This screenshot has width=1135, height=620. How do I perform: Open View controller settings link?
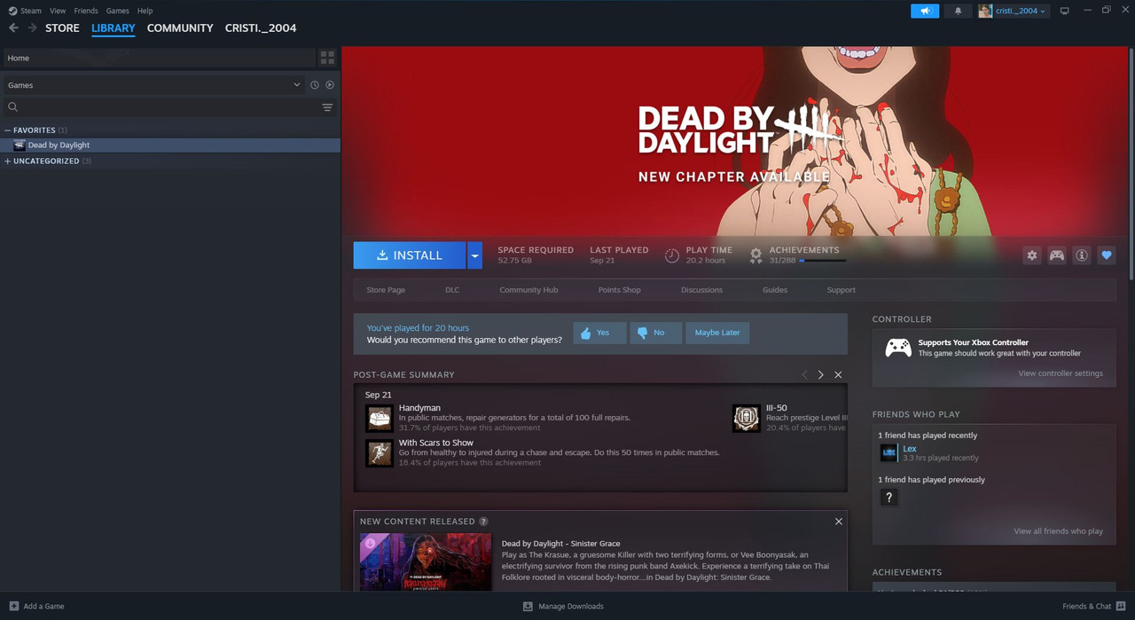click(1061, 373)
